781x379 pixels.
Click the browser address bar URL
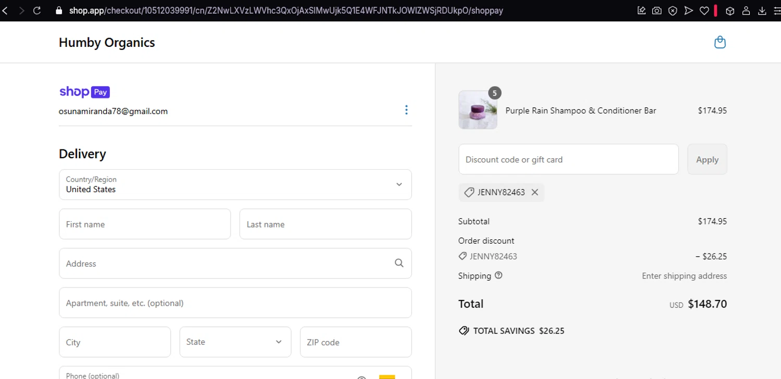pos(286,10)
